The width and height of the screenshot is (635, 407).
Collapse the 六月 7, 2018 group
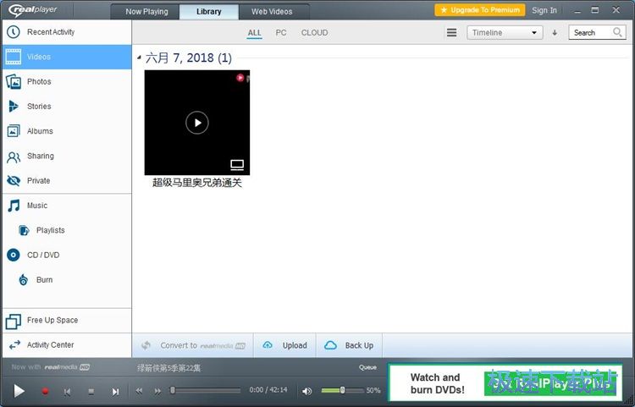coord(140,58)
